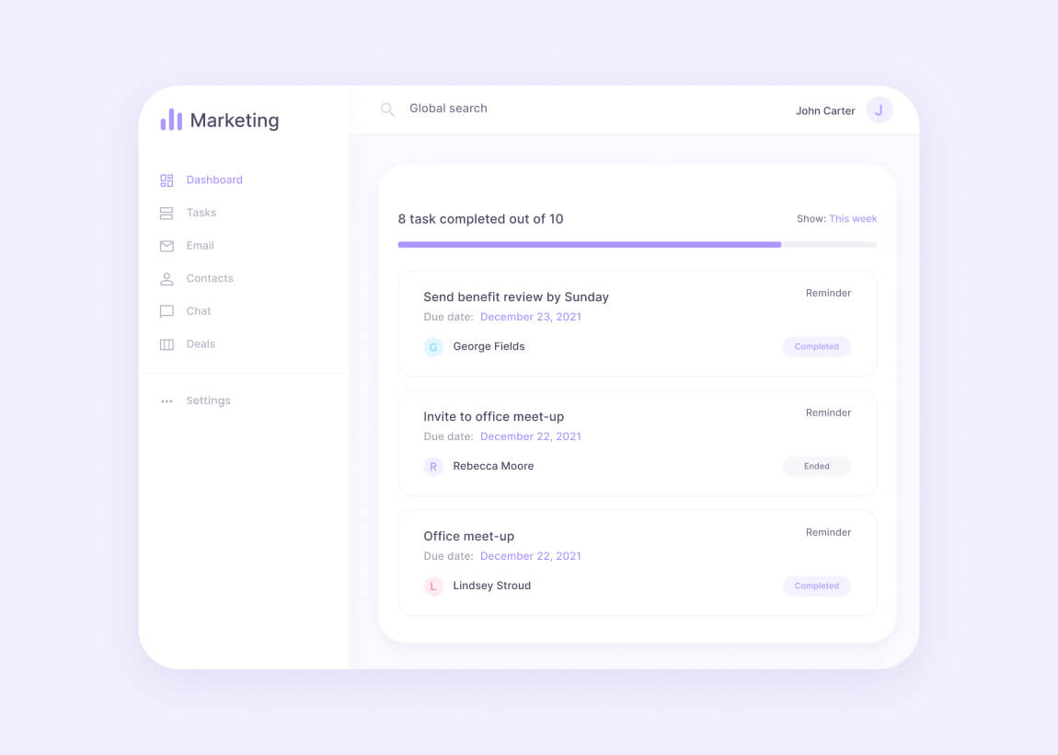Select Contacts in the sidebar
The image size is (1058, 755).
click(x=210, y=278)
